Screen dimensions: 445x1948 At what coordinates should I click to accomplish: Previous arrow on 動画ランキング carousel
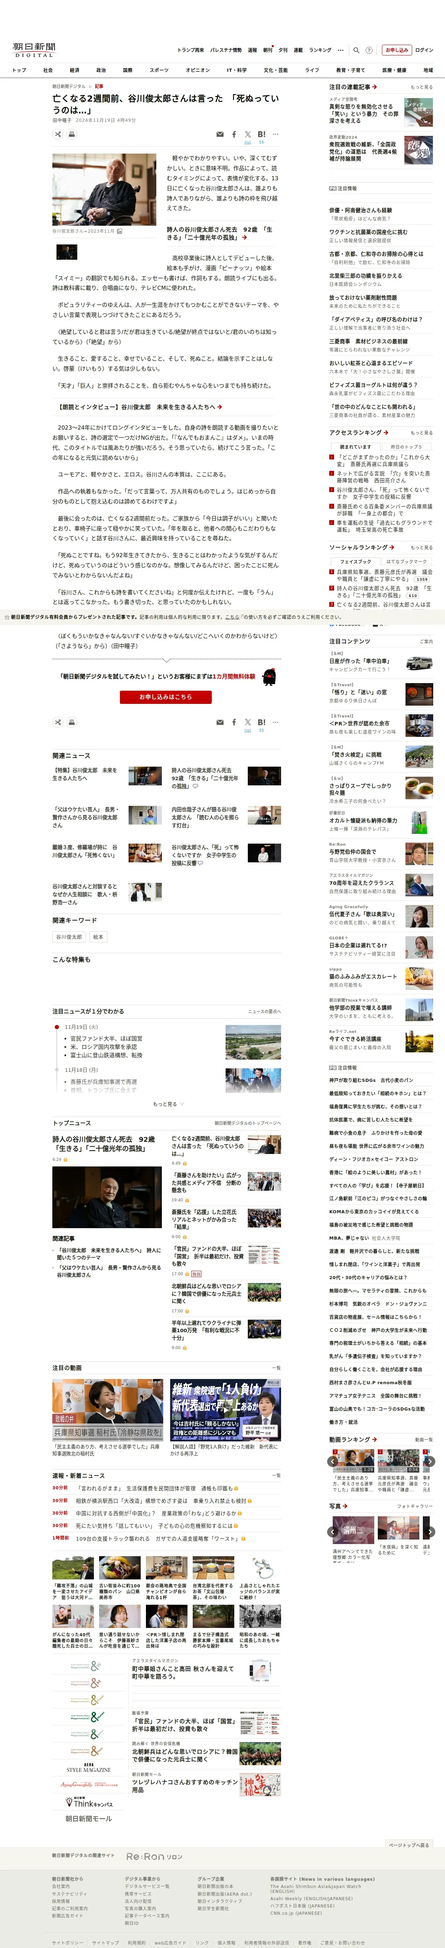pyautogui.click(x=332, y=1461)
